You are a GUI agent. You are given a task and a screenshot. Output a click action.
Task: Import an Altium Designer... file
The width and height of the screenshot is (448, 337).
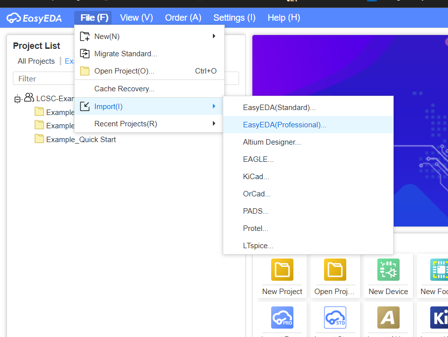(308, 142)
